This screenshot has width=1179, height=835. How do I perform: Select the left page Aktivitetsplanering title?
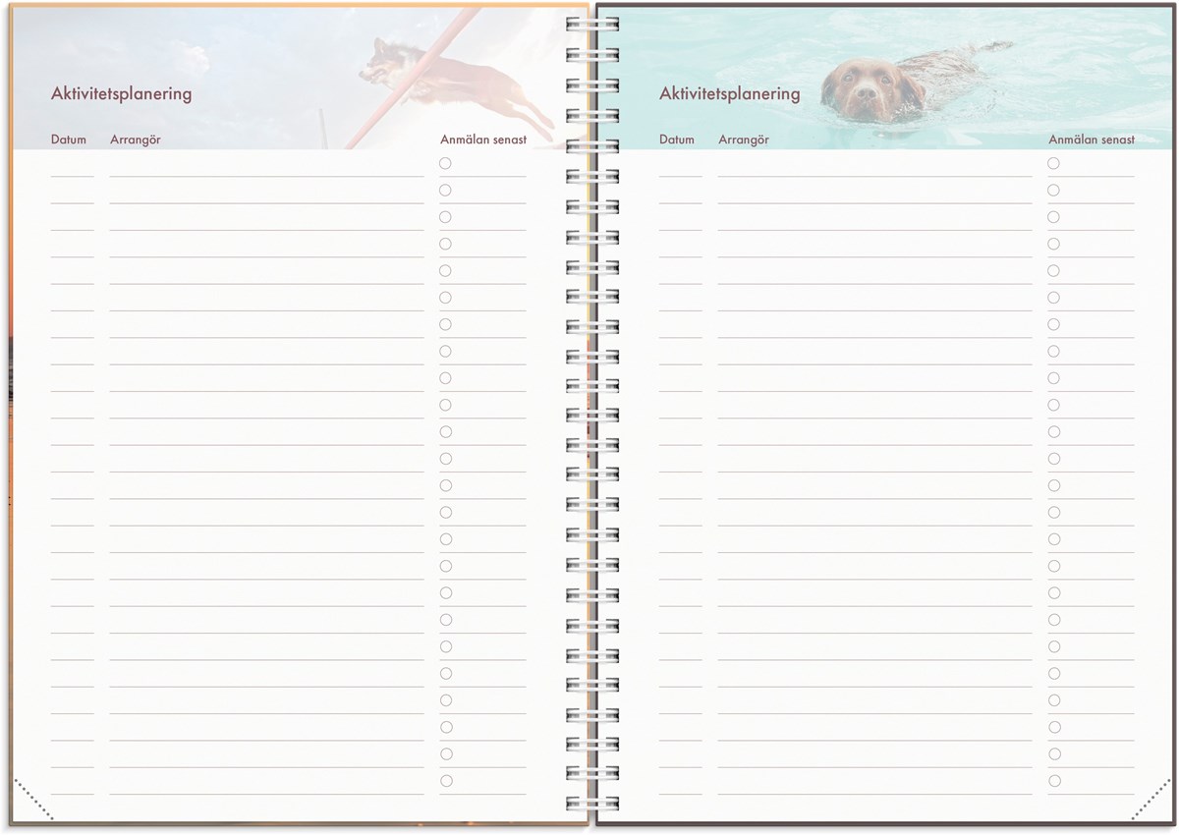click(x=121, y=94)
